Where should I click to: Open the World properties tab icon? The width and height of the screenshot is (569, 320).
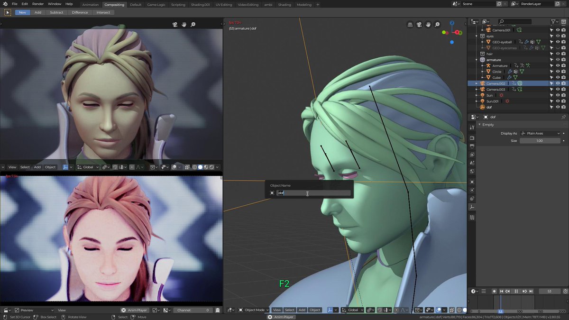(x=472, y=172)
